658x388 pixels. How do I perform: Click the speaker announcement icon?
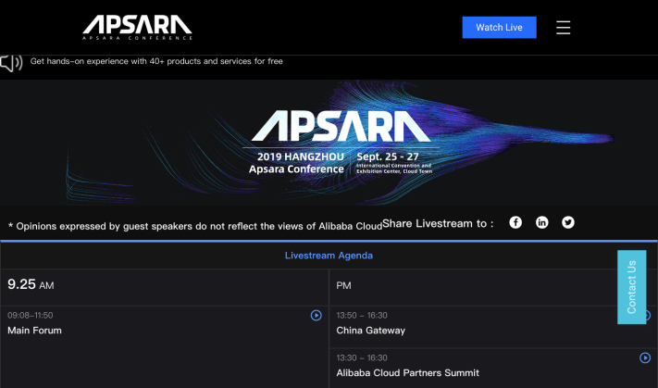pos(11,63)
